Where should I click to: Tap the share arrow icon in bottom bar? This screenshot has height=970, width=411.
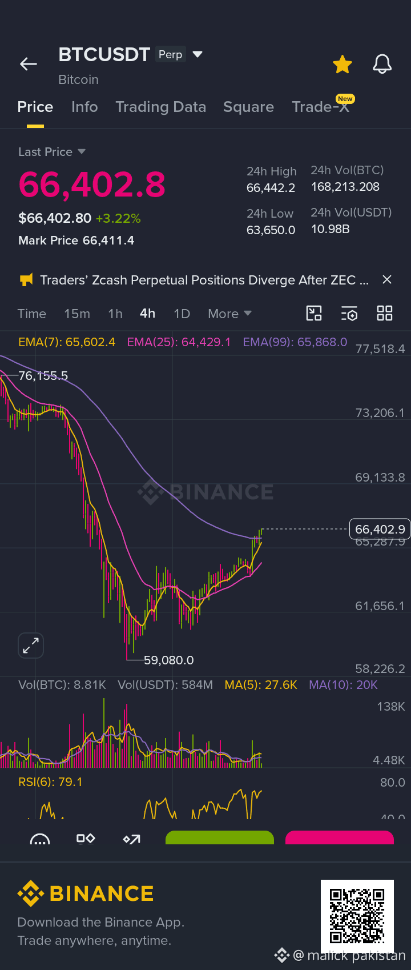pos(131,839)
